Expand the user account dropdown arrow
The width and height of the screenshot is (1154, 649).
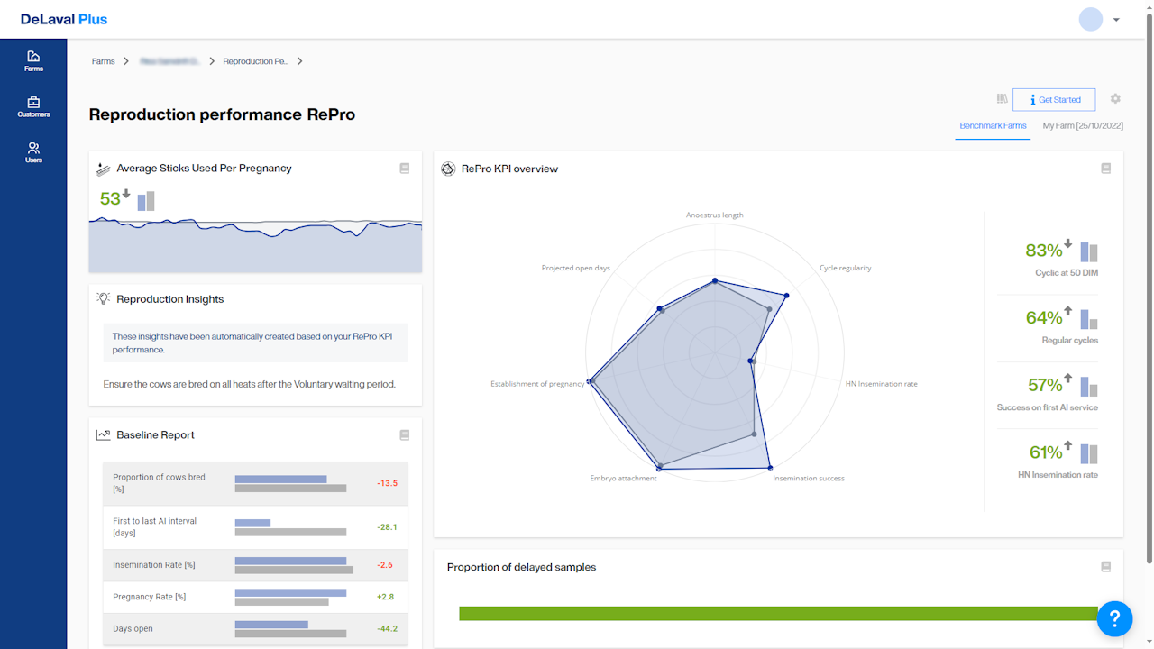pos(1116,20)
